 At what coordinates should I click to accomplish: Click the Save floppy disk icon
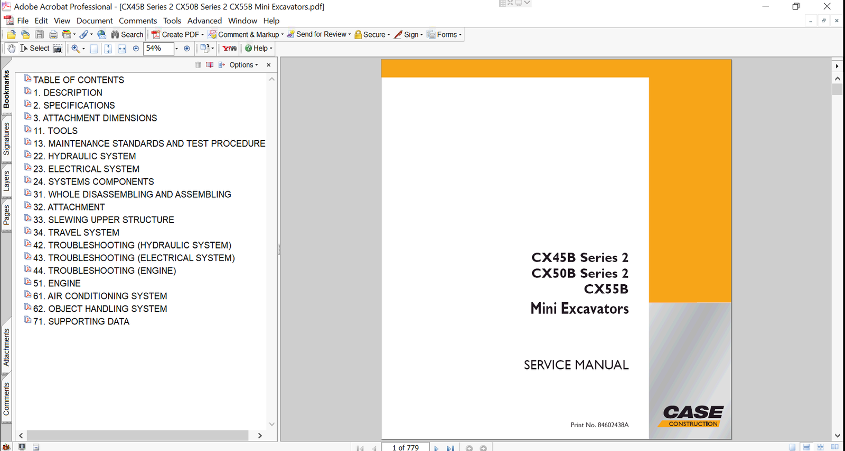click(x=40, y=35)
